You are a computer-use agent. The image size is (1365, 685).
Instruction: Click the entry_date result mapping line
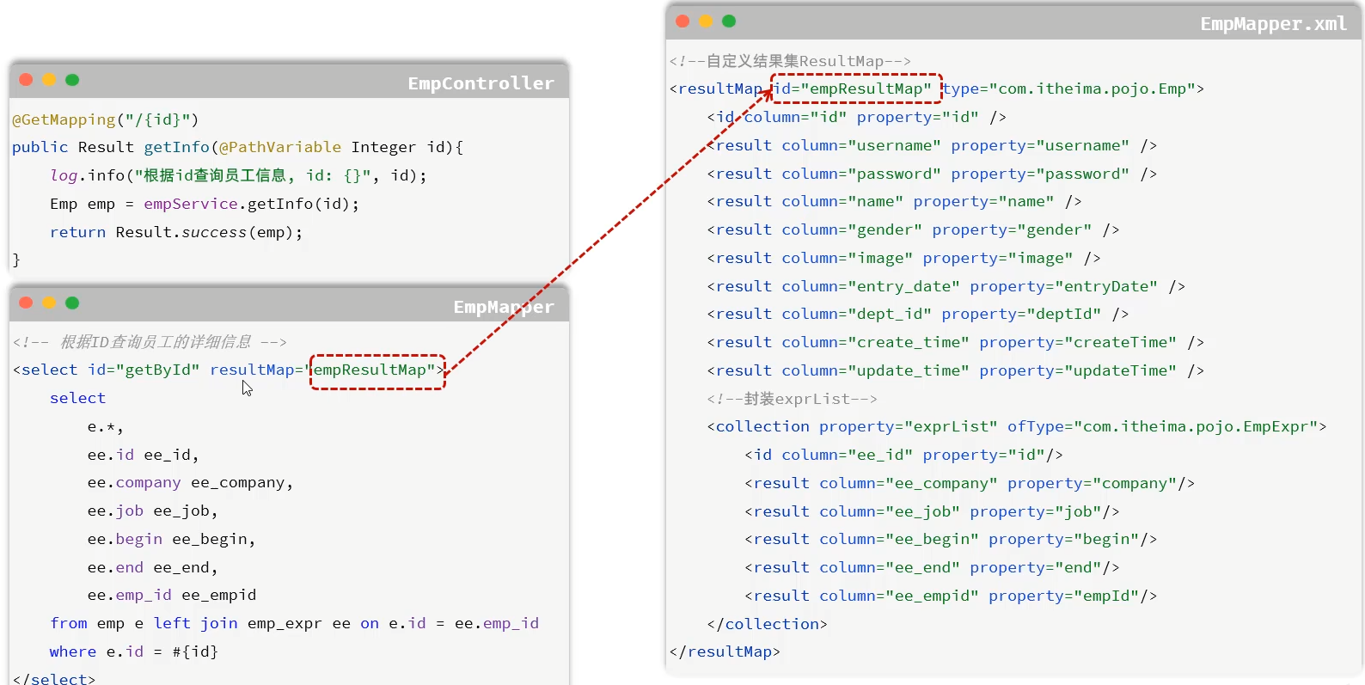[946, 286]
